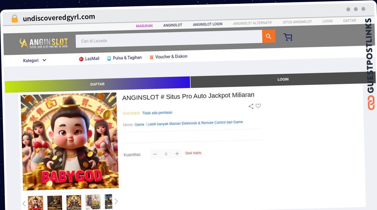The image size is (377, 210).
Task: Open the ANGINSLOT menu item
Action: [x=172, y=25]
